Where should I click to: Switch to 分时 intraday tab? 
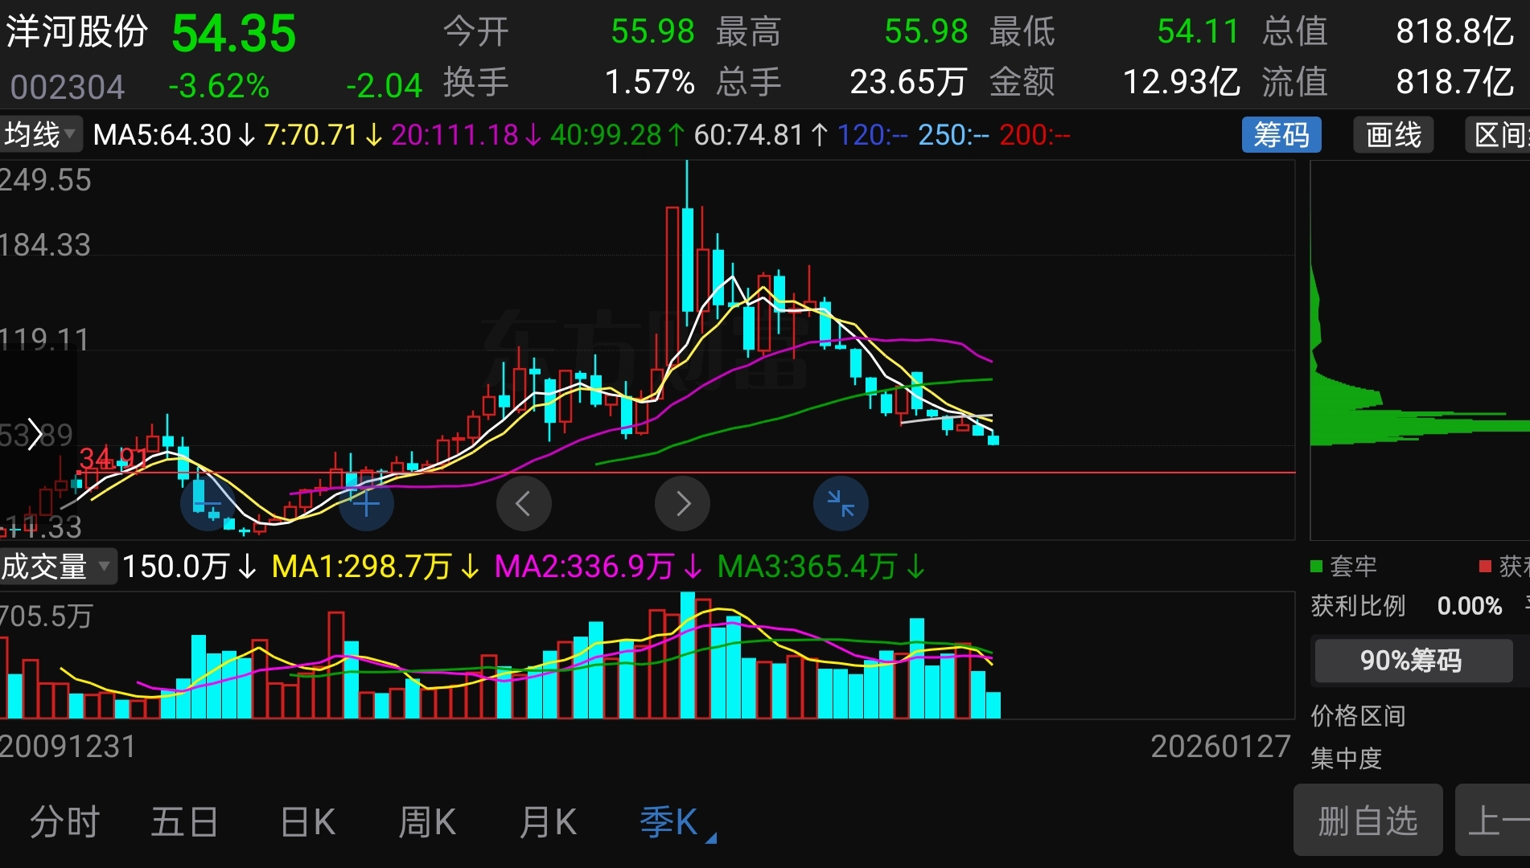(x=64, y=822)
